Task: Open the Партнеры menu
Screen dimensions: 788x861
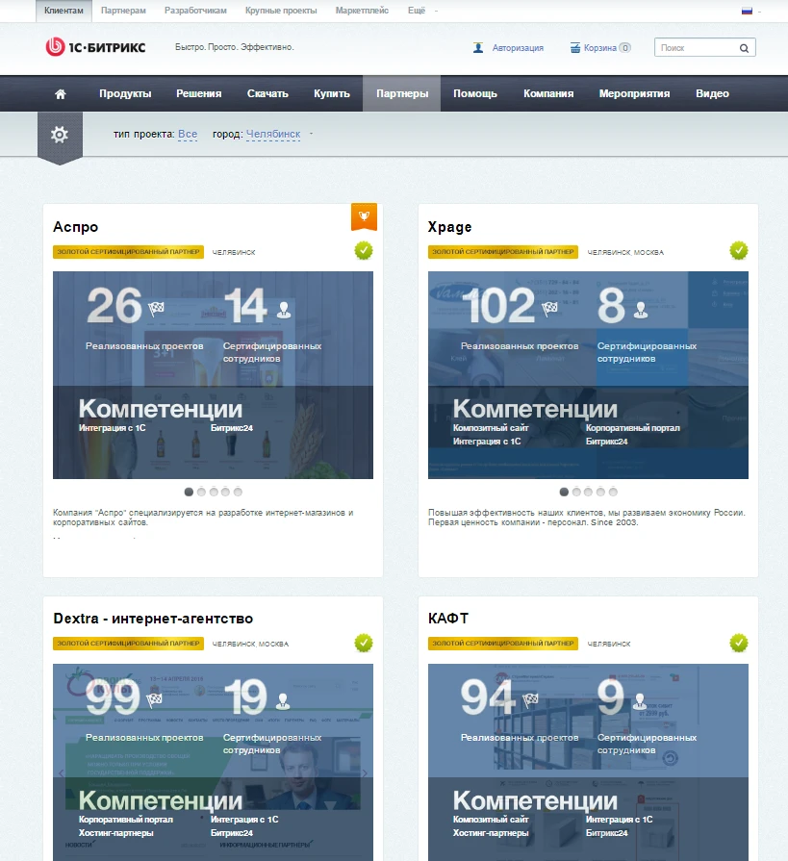Action: [x=402, y=94]
